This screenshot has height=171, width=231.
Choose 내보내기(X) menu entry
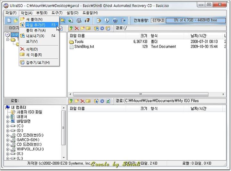click(x=39, y=36)
